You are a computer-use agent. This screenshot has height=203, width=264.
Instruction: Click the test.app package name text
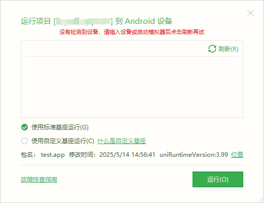tap(53, 155)
